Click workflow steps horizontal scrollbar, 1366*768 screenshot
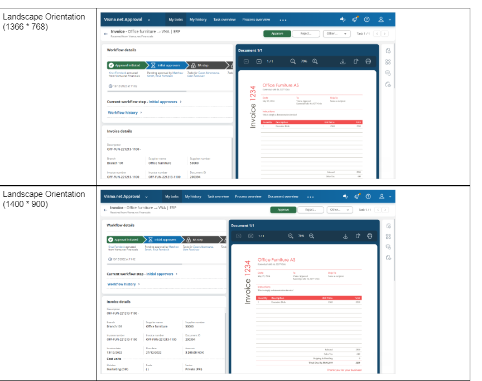The image size is (482, 381). pyautogui.click(x=146, y=91)
